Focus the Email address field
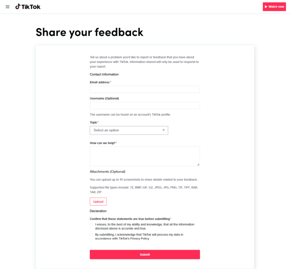Image resolution: width=290 pixels, height=269 pixels. (145, 90)
